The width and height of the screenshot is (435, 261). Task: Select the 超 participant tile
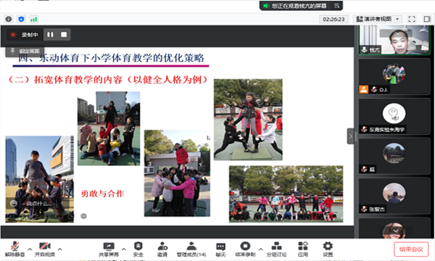(x=394, y=156)
